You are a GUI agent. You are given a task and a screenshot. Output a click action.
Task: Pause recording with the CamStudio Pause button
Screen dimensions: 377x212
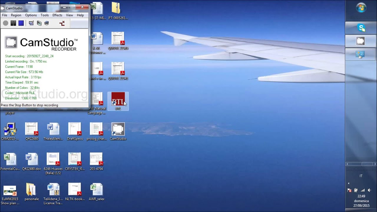point(13,23)
